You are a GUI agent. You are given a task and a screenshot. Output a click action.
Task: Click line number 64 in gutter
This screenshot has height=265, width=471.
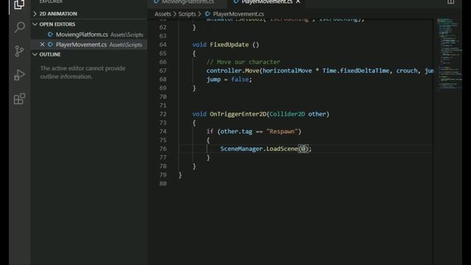tap(163, 44)
